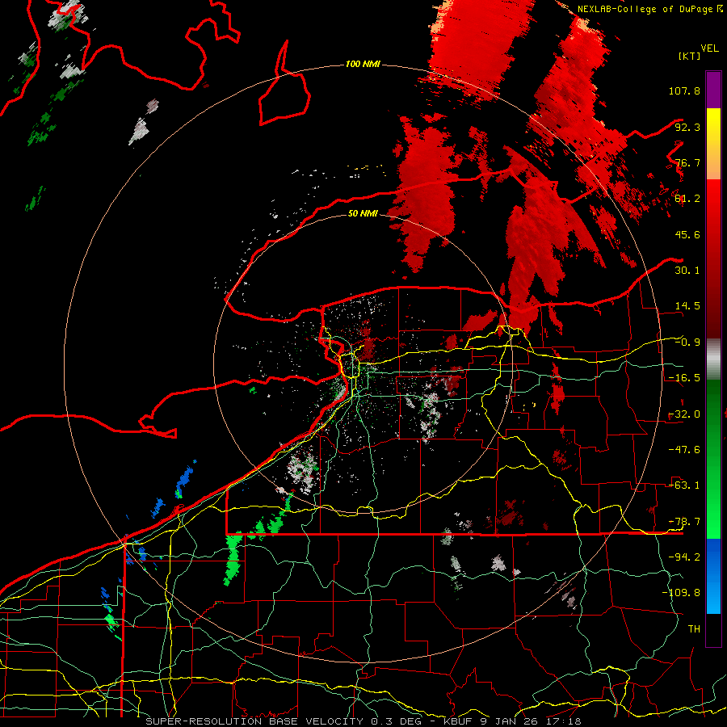Image resolution: width=727 pixels, height=727 pixels.
Task: Click the 107.8 velocity scale value
Action: point(684,90)
